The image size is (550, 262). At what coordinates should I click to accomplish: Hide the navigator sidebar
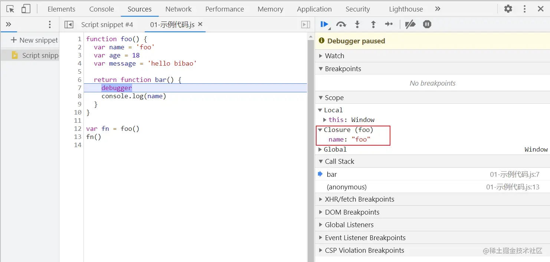coord(69,24)
